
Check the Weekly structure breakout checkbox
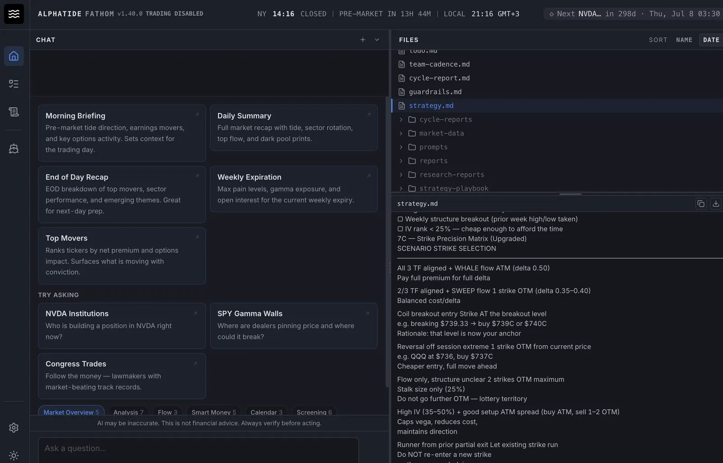(x=400, y=219)
